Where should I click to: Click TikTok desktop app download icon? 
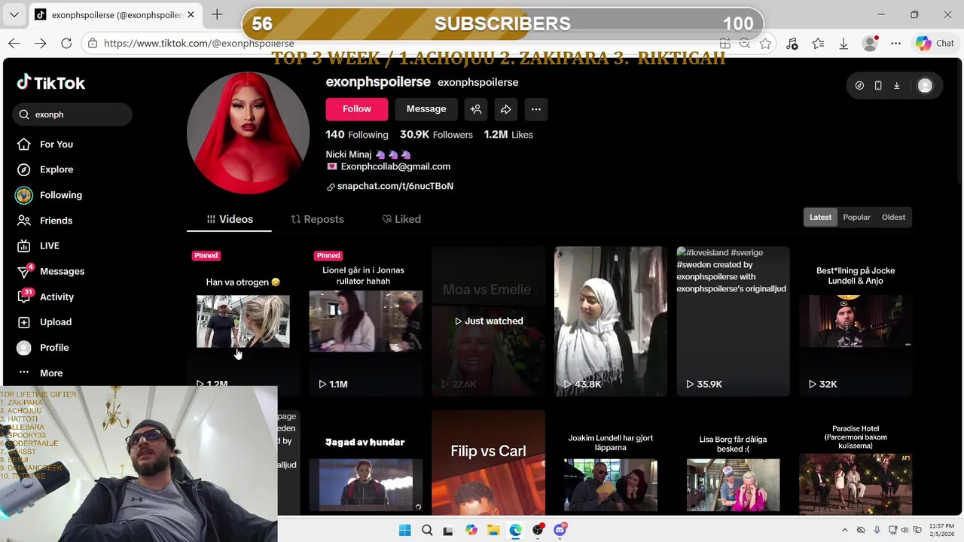pos(896,86)
